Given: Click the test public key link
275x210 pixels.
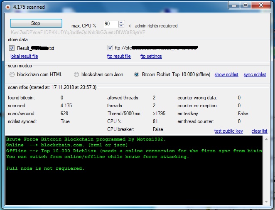Looking at the screenshot, I should pyautogui.click(x=228, y=131).
